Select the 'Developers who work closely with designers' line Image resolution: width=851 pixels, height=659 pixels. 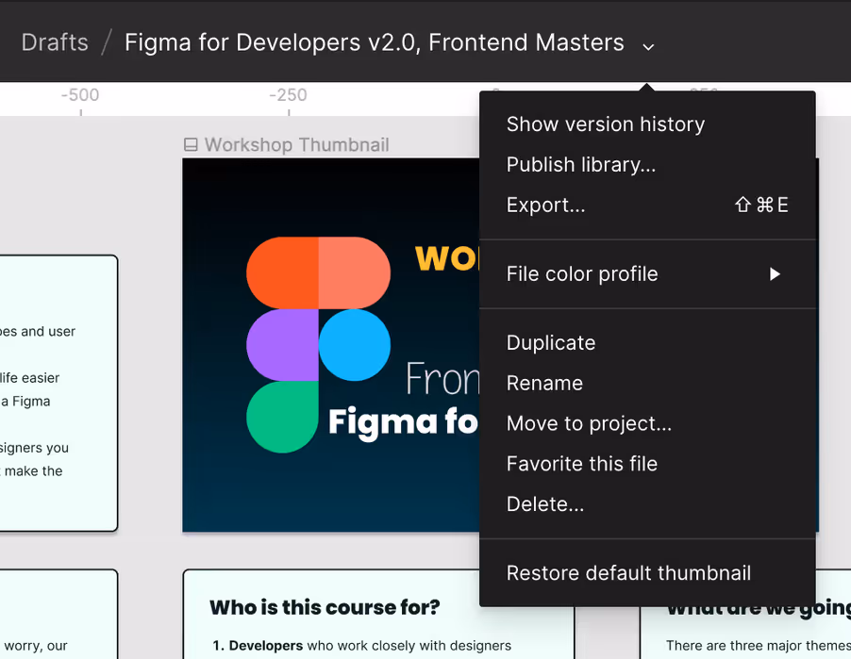click(361, 646)
